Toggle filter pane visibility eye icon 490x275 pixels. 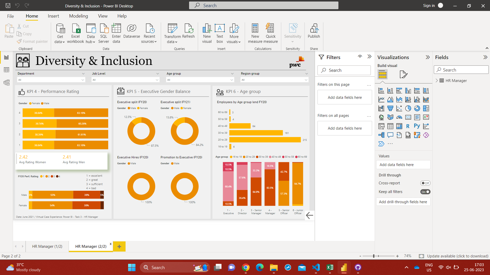pos(360,57)
